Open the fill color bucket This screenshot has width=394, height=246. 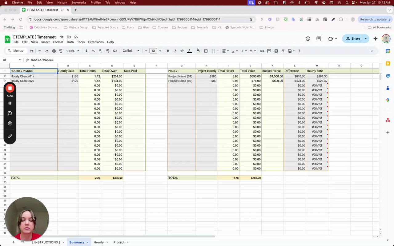199,51
